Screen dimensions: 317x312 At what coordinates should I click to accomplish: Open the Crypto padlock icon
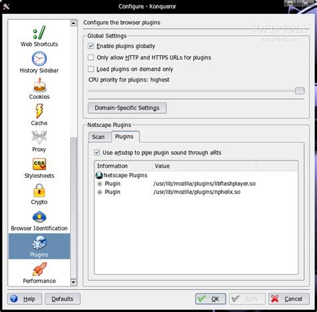pyautogui.click(x=39, y=190)
